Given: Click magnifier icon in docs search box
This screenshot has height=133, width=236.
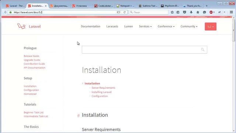Looking at the screenshot, I should (x=203, y=50).
